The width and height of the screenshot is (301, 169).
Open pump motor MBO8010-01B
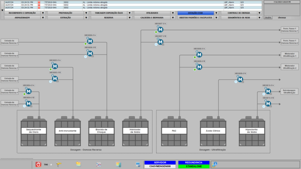[x=268, y=104]
